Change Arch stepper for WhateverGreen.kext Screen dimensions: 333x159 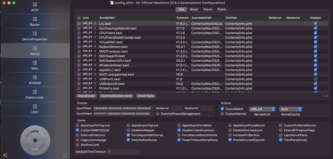click(x=95, y=65)
